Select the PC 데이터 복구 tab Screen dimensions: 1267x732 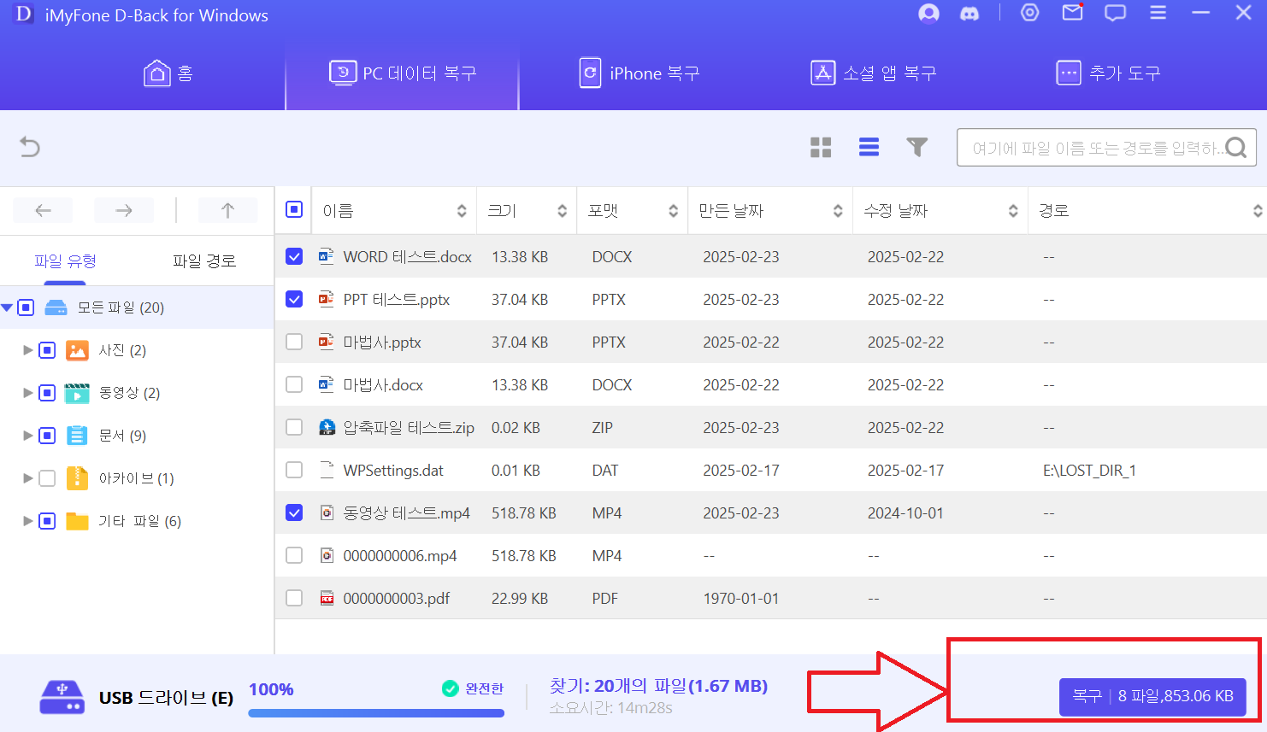pyautogui.click(x=402, y=73)
